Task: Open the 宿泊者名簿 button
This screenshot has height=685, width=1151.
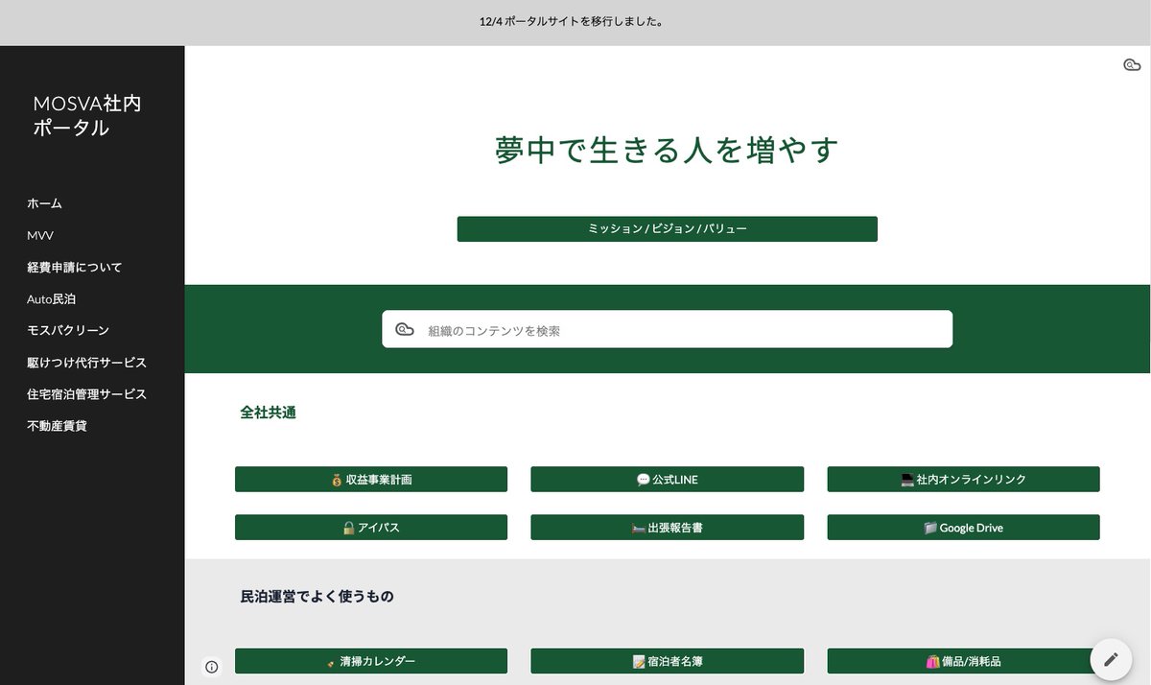Action: (667, 661)
